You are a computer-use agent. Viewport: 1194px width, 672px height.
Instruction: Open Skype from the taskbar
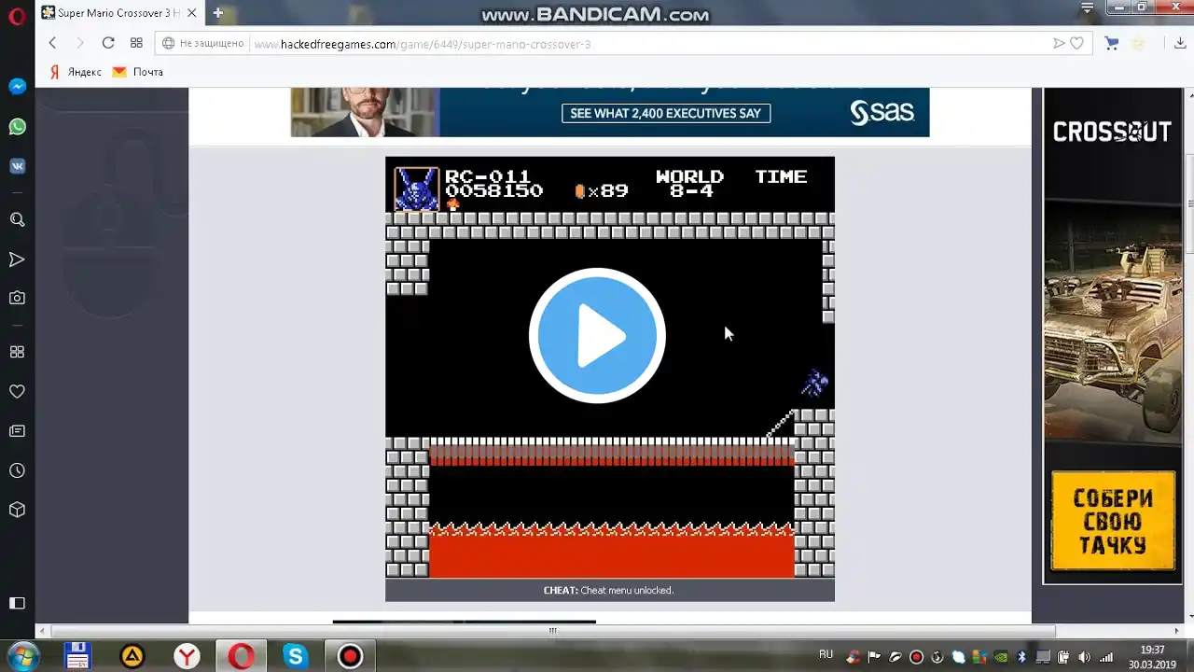(296, 656)
